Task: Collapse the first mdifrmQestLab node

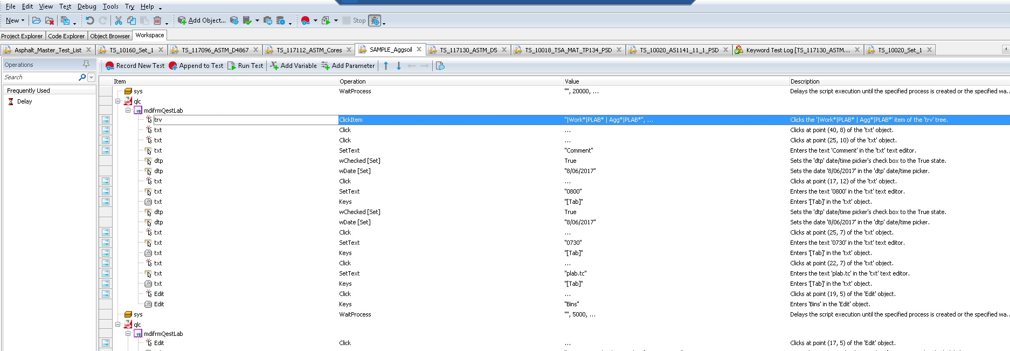Action: (128, 110)
